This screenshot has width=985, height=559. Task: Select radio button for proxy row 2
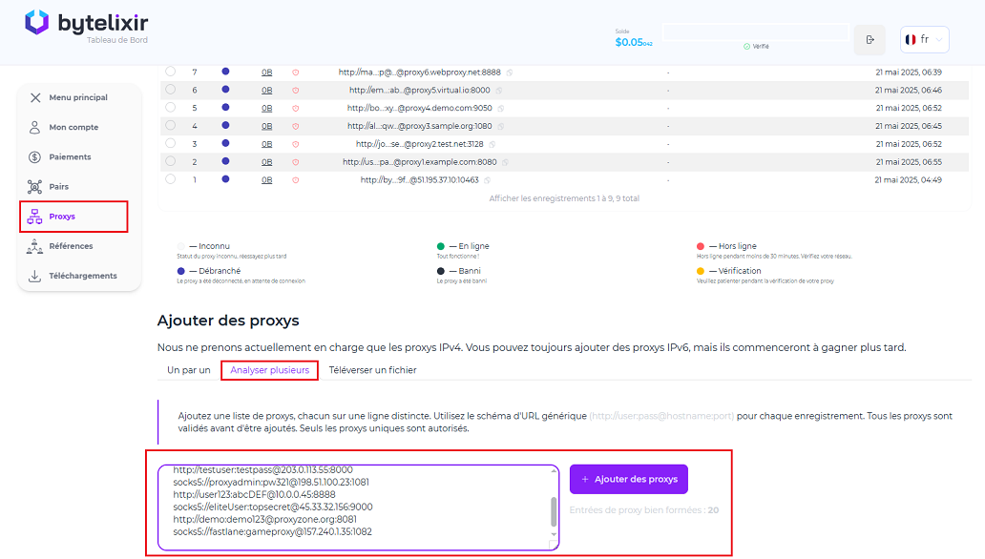170,161
